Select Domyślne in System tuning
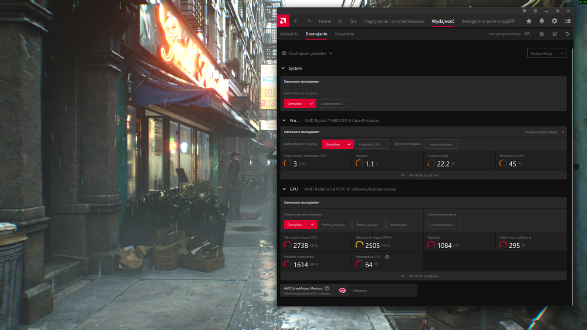Screen dimensions: 587x330 [300, 104]
